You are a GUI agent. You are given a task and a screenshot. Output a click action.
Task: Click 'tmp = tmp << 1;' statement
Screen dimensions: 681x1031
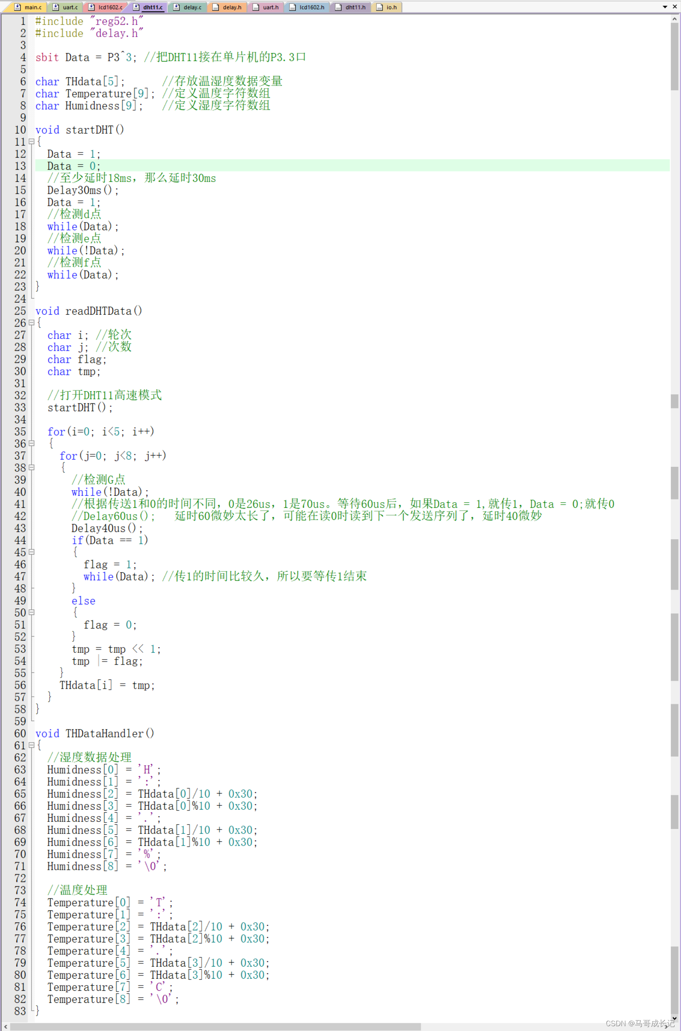(116, 649)
